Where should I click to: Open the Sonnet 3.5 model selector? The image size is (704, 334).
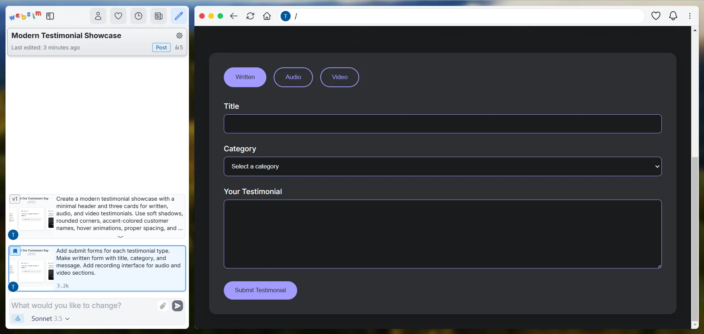pos(50,319)
